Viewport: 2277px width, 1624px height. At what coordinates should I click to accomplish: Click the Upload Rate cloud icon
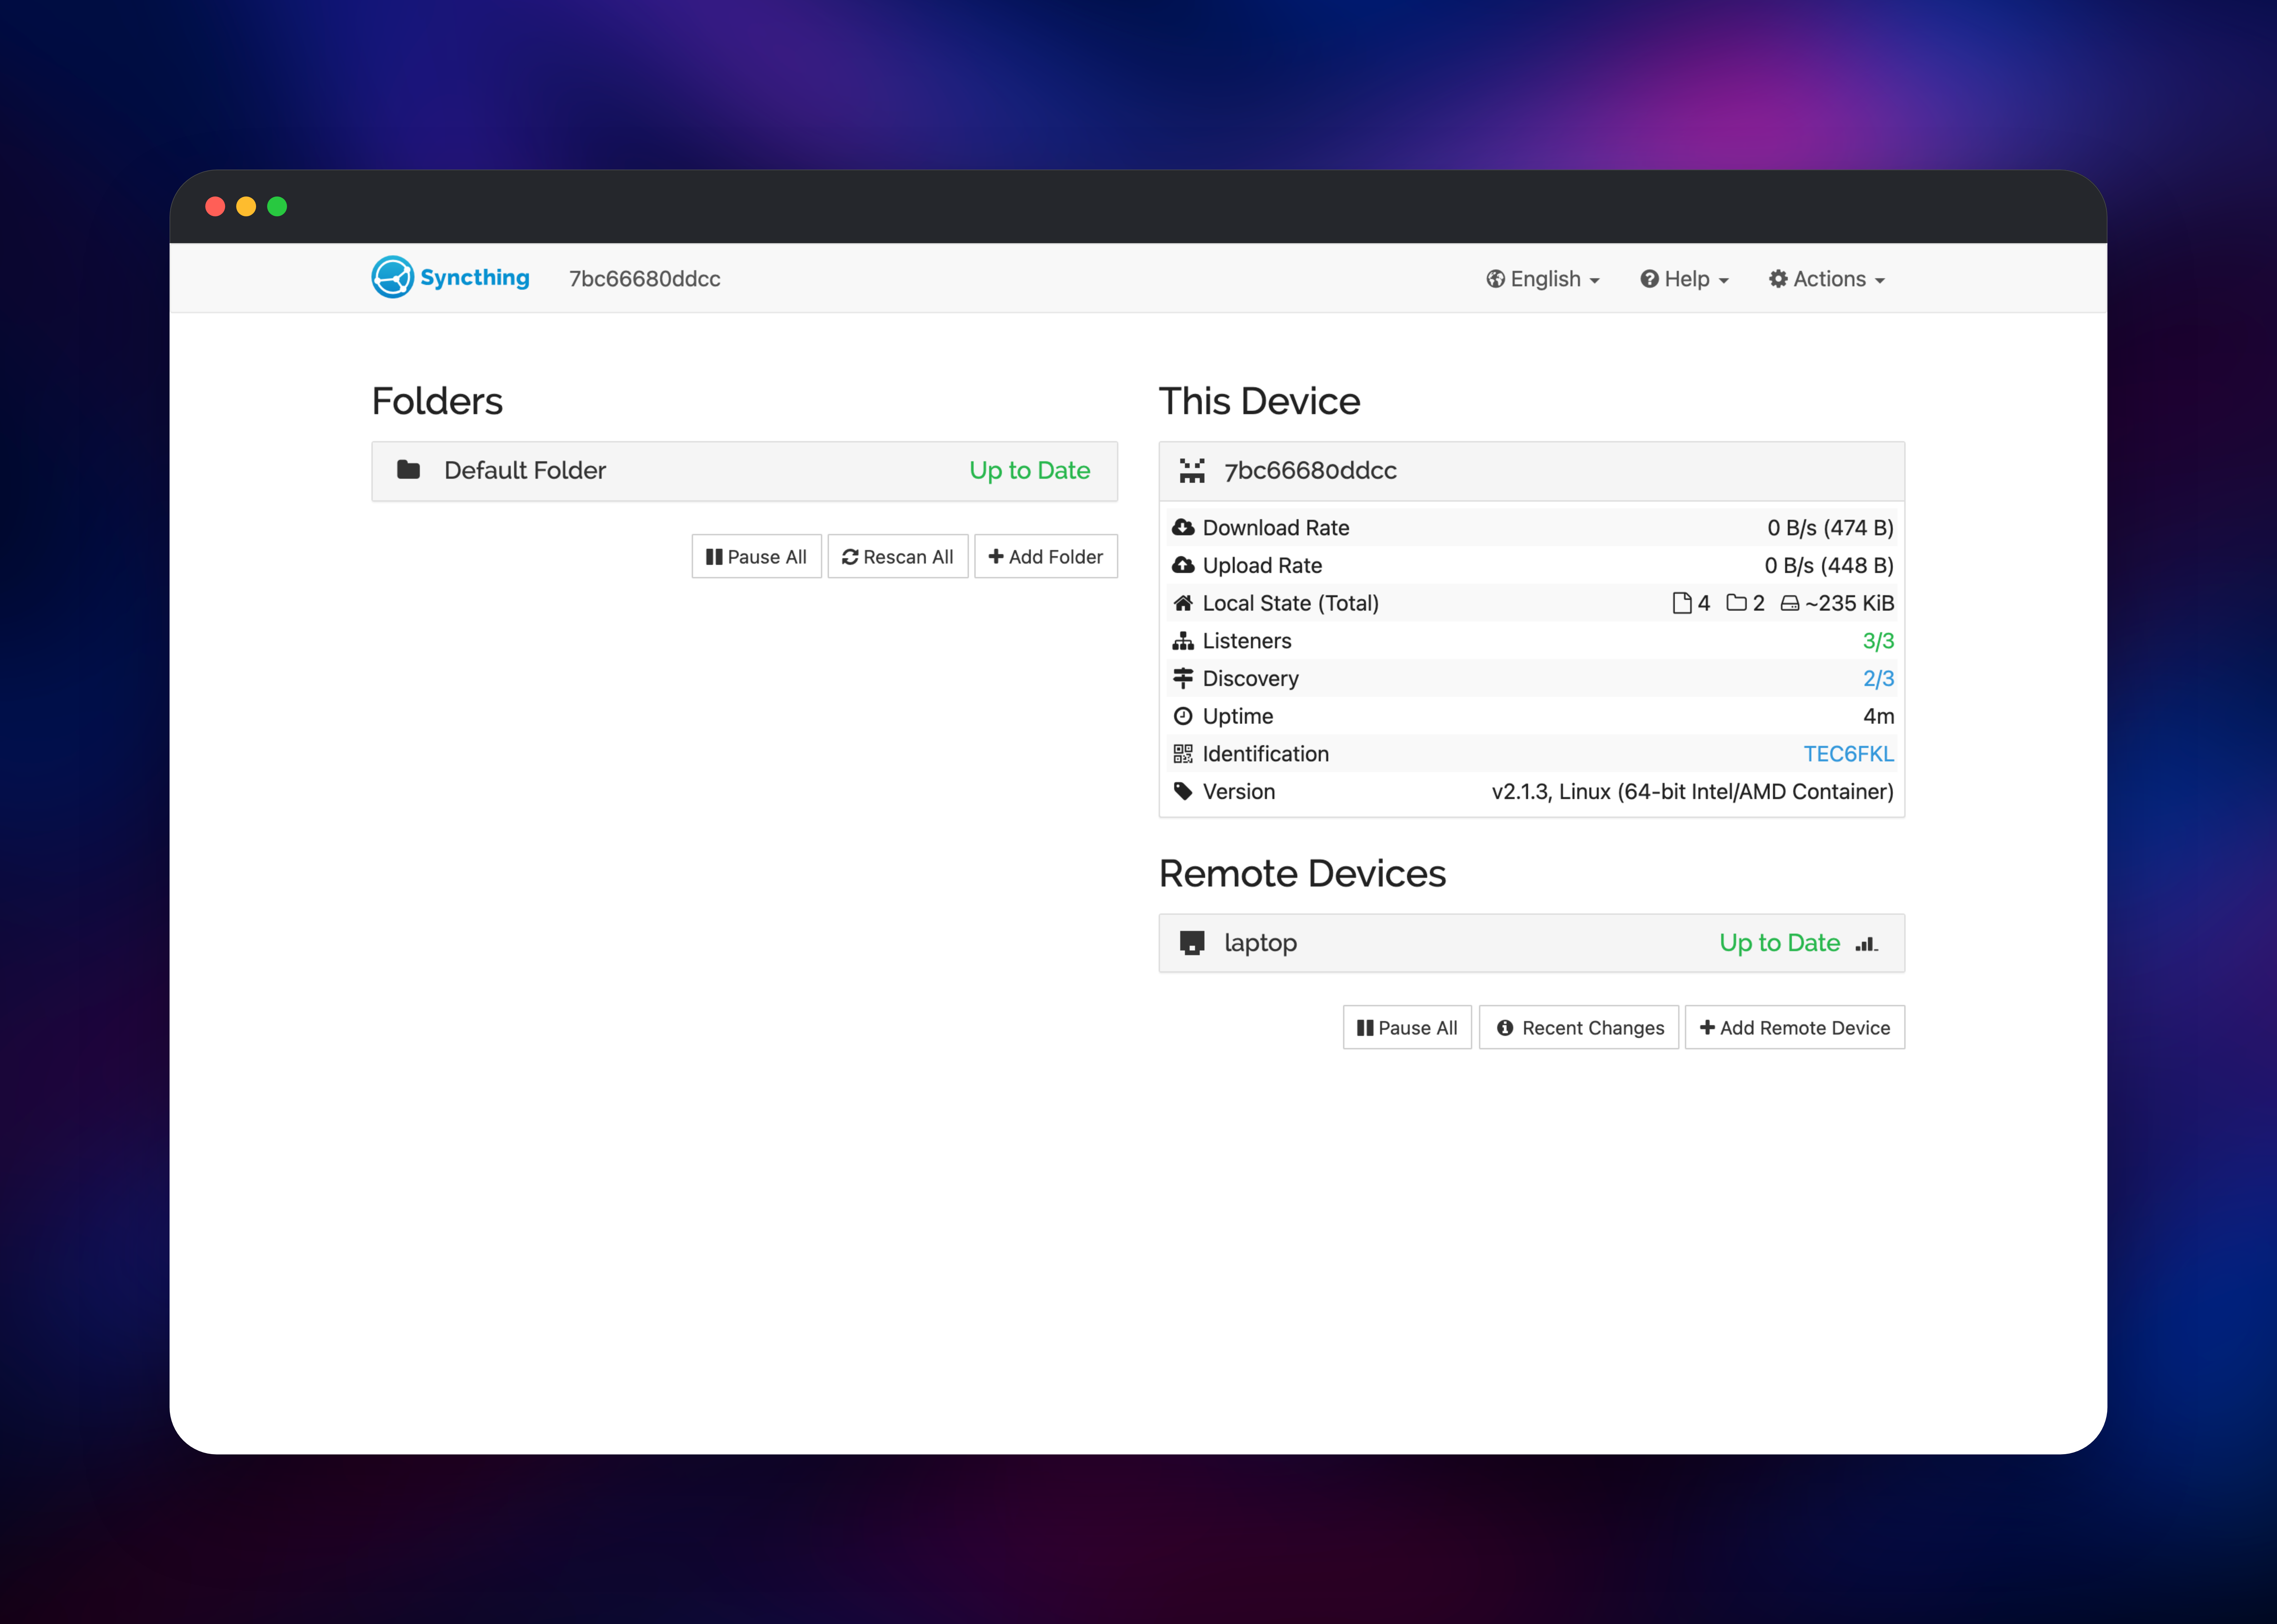1183,566
